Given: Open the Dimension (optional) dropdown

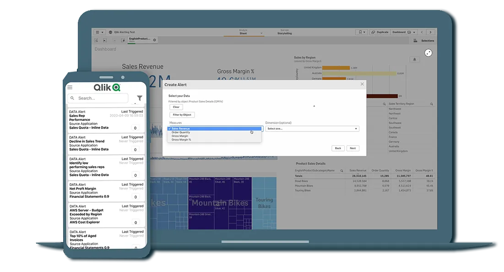Looking at the screenshot, I should click(x=312, y=129).
